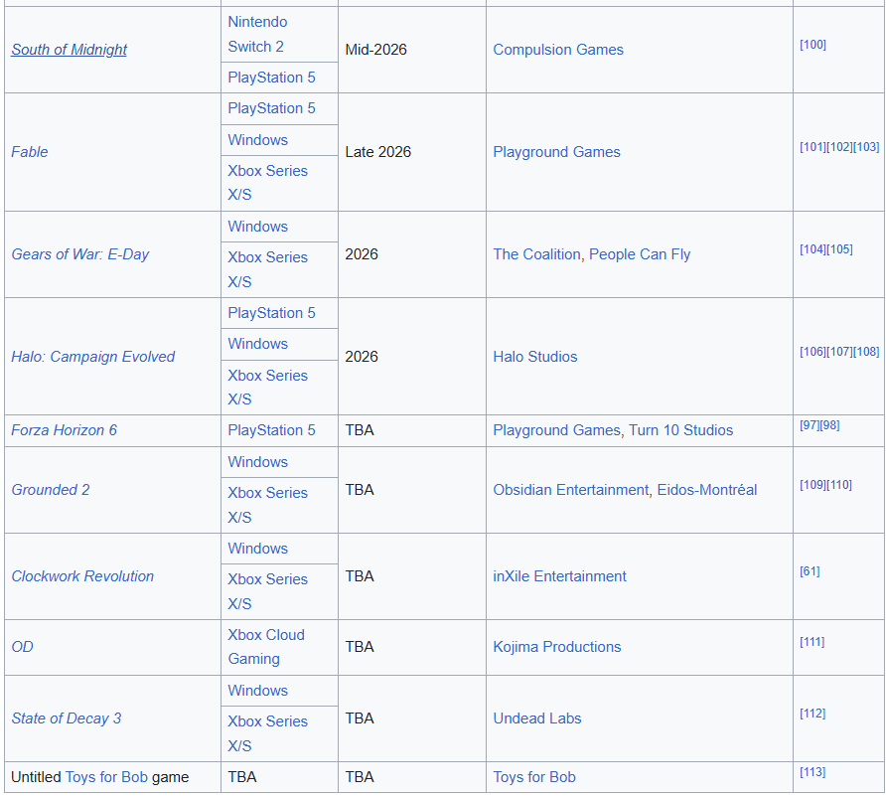This screenshot has width=886, height=797.
Task: Open citation [102]
Action: click(x=839, y=147)
